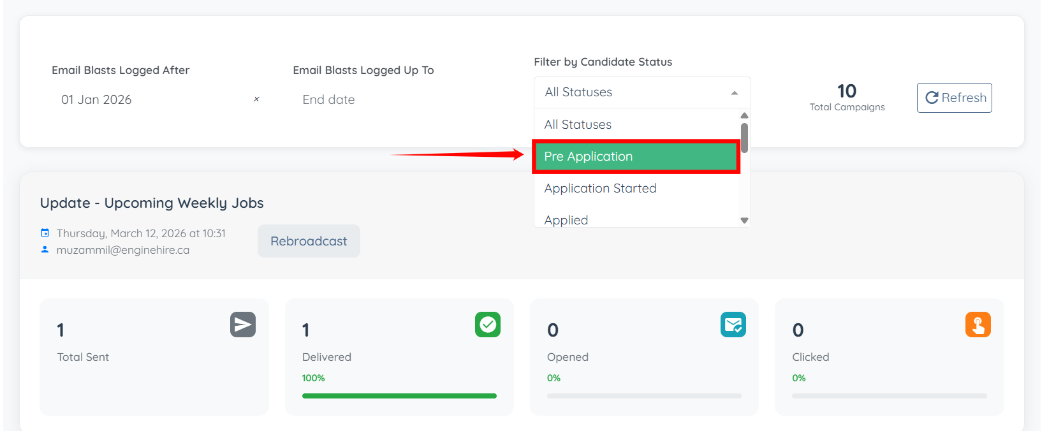Image resolution: width=1063 pixels, height=431 pixels.
Task: Click the green Delivered checkmark icon
Action: pos(488,325)
